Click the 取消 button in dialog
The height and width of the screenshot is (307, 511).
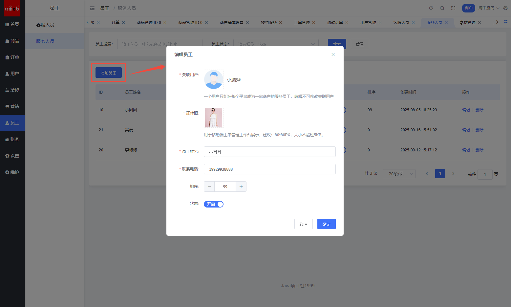pyautogui.click(x=303, y=224)
